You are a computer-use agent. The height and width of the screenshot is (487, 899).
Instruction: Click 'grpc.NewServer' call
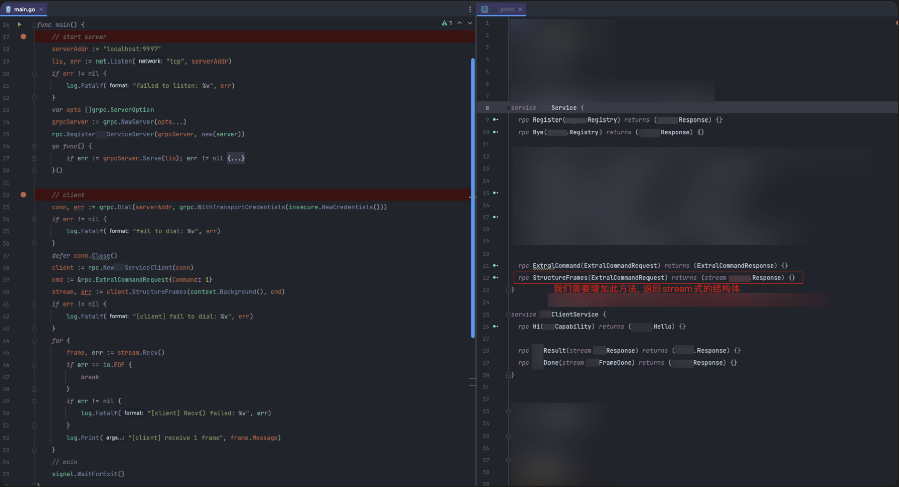pos(128,122)
